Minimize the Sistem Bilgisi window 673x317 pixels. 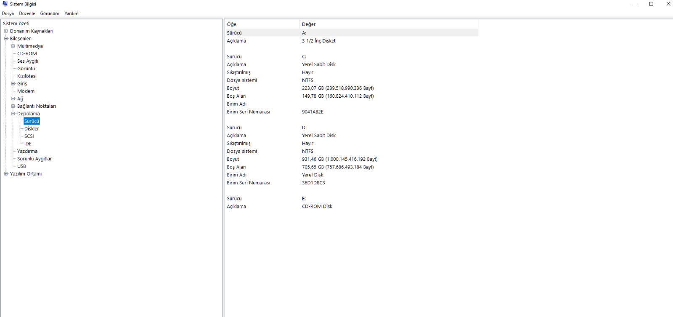point(634,4)
